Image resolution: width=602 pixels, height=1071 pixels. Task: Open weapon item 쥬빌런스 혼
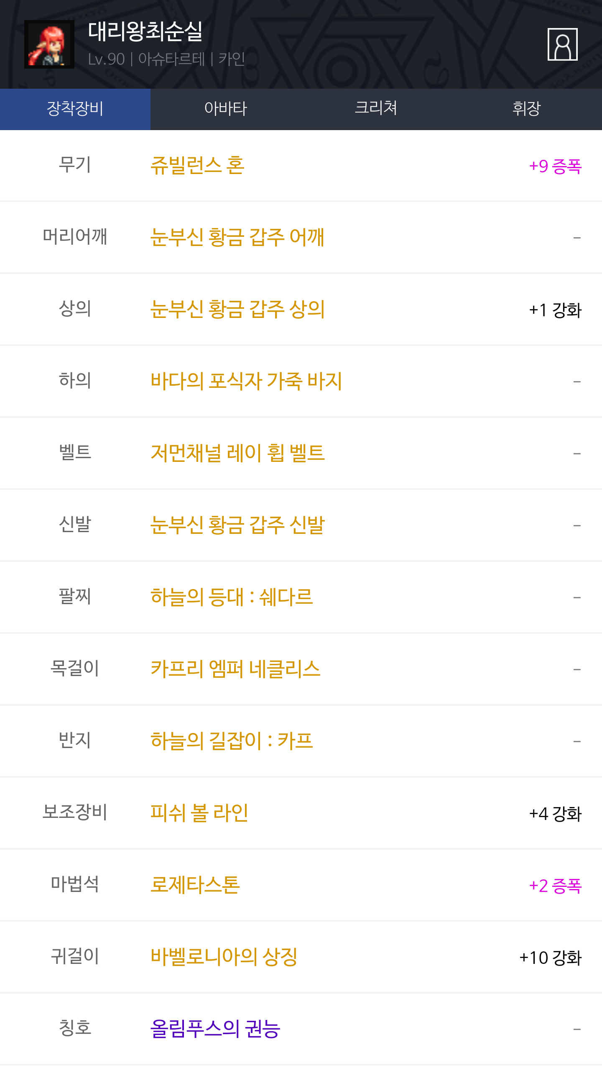click(x=197, y=166)
